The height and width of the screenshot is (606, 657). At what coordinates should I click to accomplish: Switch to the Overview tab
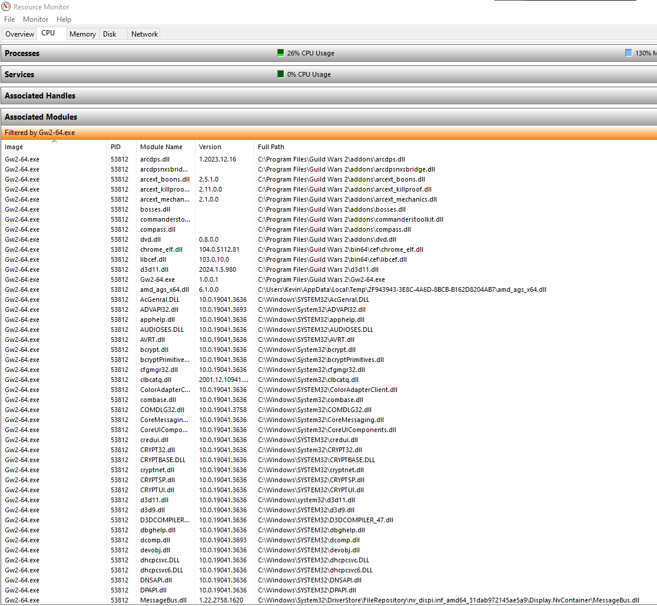tap(19, 34)
